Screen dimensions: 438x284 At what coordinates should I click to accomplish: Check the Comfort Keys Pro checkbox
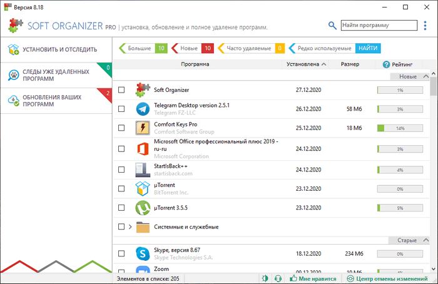point(121,128)
